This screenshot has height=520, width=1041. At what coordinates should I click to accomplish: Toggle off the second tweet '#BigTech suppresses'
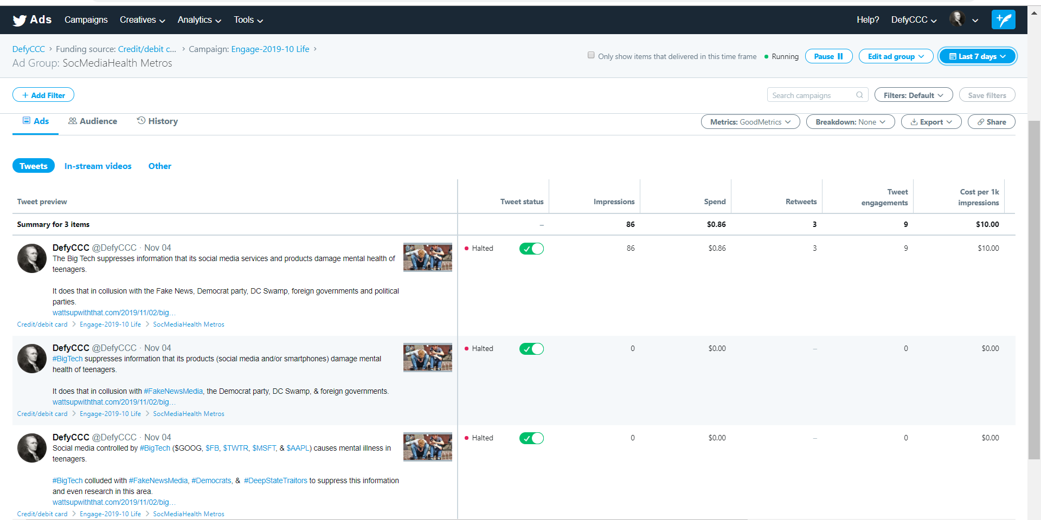531,348
